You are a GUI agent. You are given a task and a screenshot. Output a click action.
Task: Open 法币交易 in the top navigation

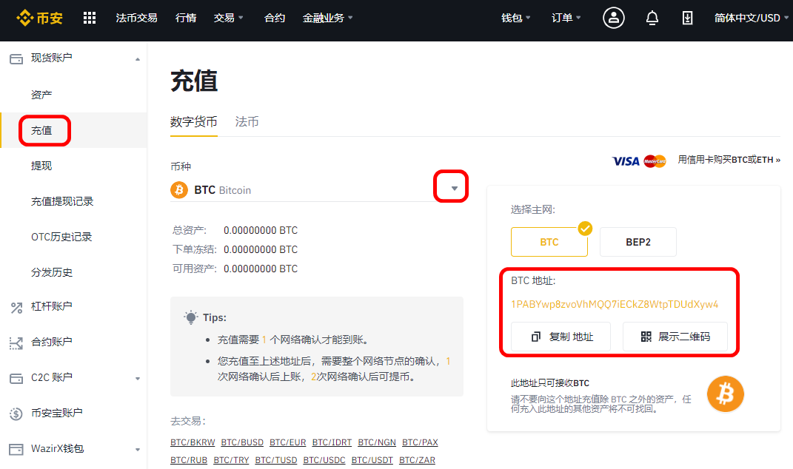(136, 18)
